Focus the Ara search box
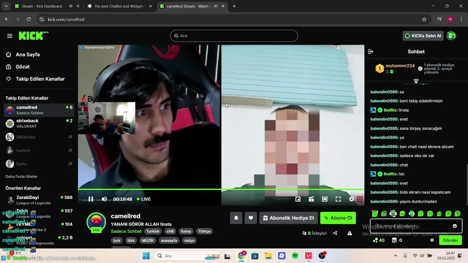Screen dimensions: 468x263 (x=234, y=36)
